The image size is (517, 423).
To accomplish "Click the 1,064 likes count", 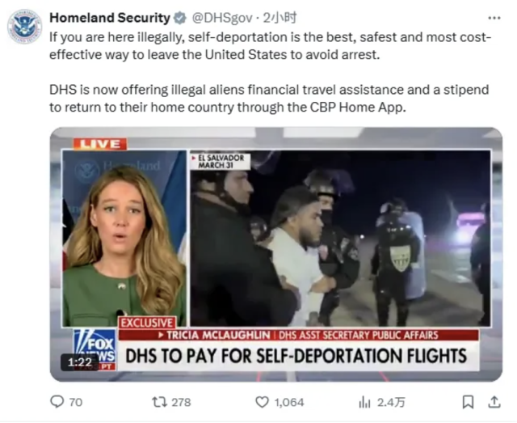I will [x=289, y=402].
